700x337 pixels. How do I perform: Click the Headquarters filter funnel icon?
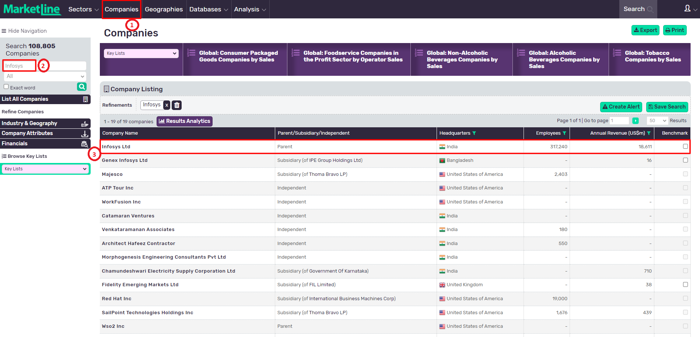(474, 133)
